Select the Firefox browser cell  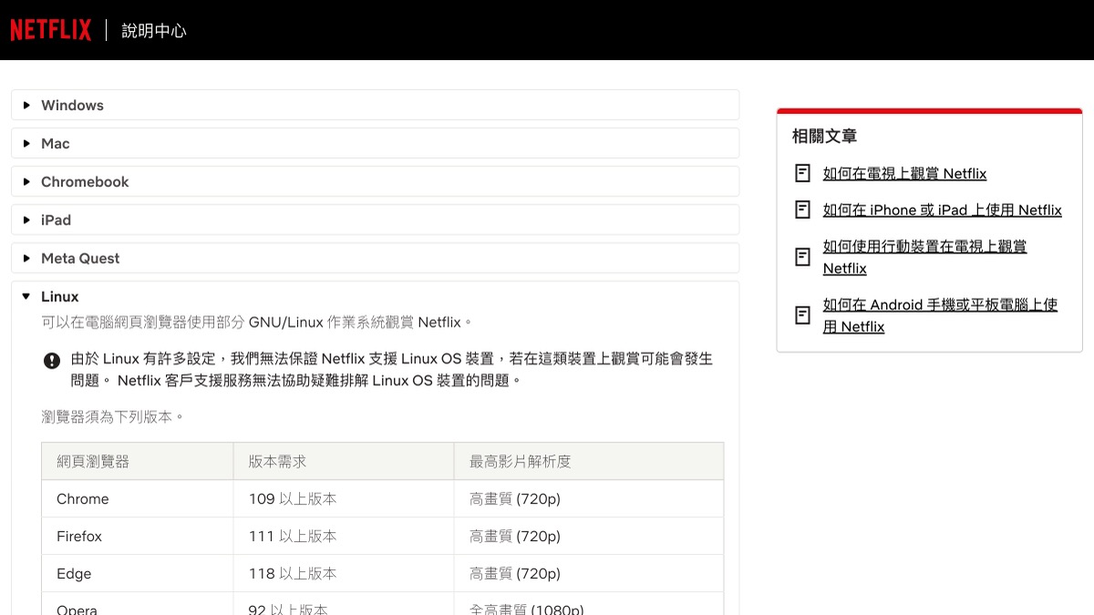coord(138,537)
